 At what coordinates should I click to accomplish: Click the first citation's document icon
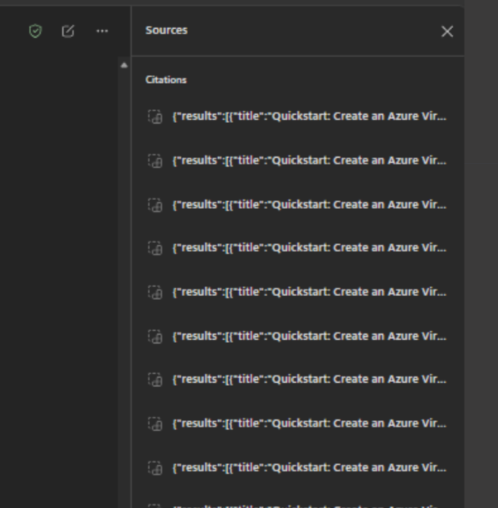(x=155, y=117)
